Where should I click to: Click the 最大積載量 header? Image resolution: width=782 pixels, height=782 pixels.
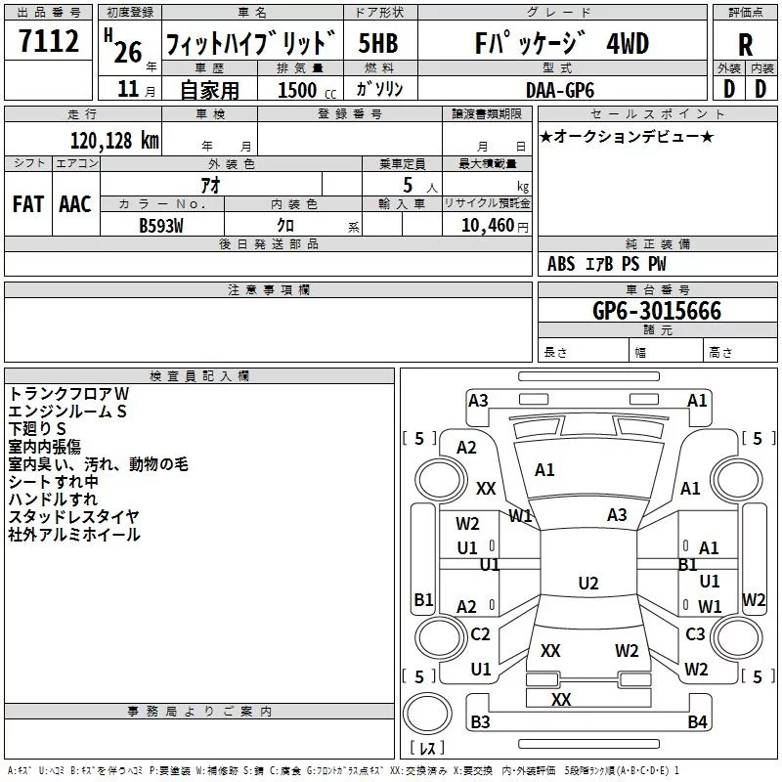pos(487,164)
